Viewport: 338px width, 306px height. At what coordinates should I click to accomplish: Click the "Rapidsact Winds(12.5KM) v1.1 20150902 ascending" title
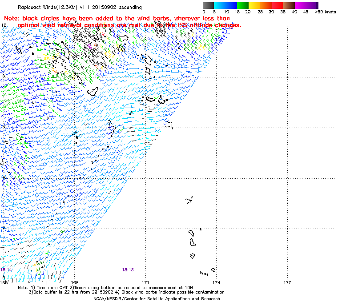click(x=80, y=7)
